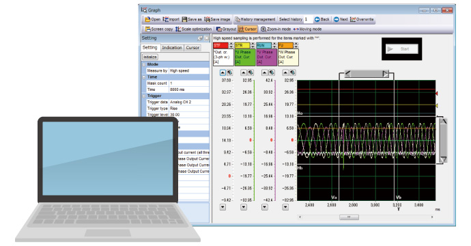Switch to the Indication tab
The width and height of the screenshot is (471, 246).
[x=172, y=48]
